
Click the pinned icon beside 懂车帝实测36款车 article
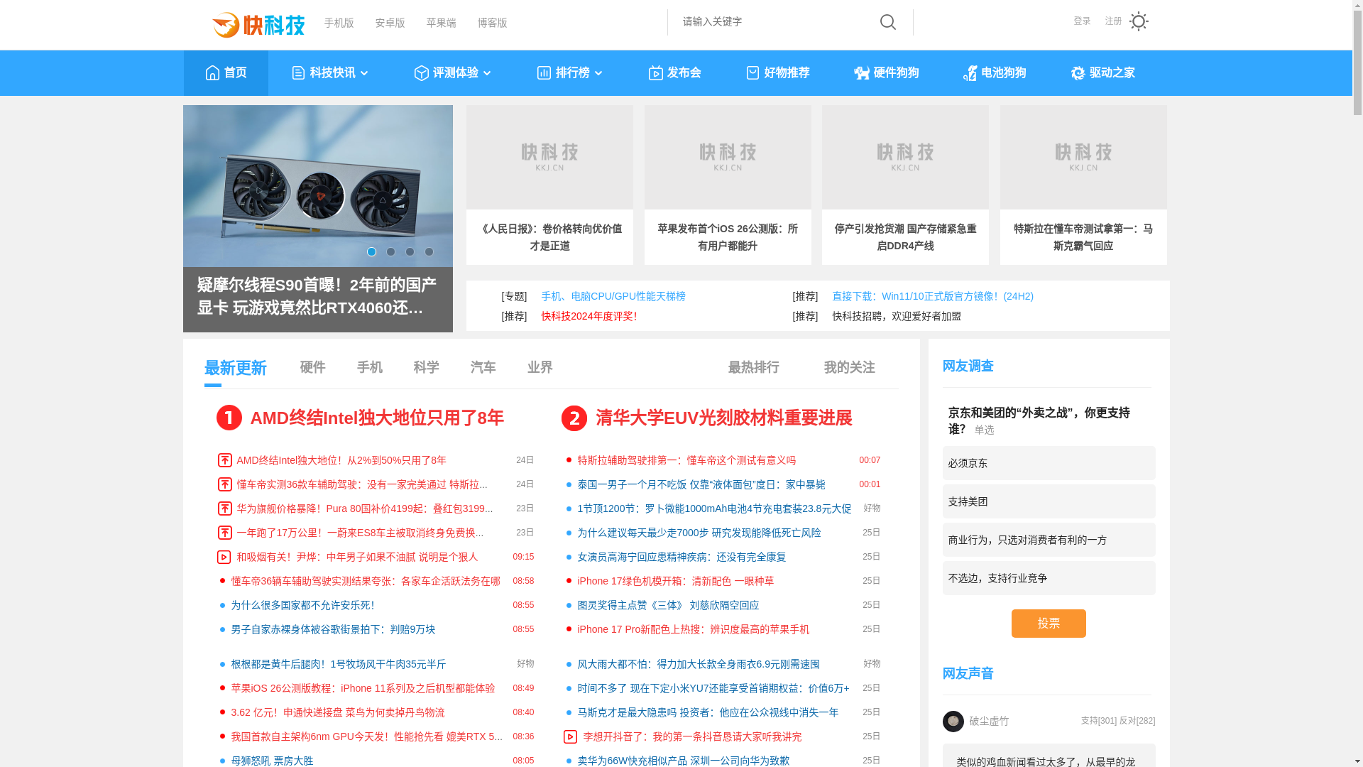click(x=224, y=484)
